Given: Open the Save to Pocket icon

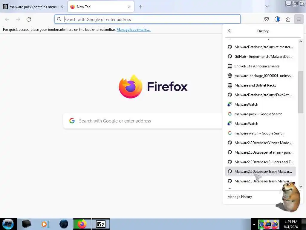Looking at the screenshot, I should click(x=266, y=19).
